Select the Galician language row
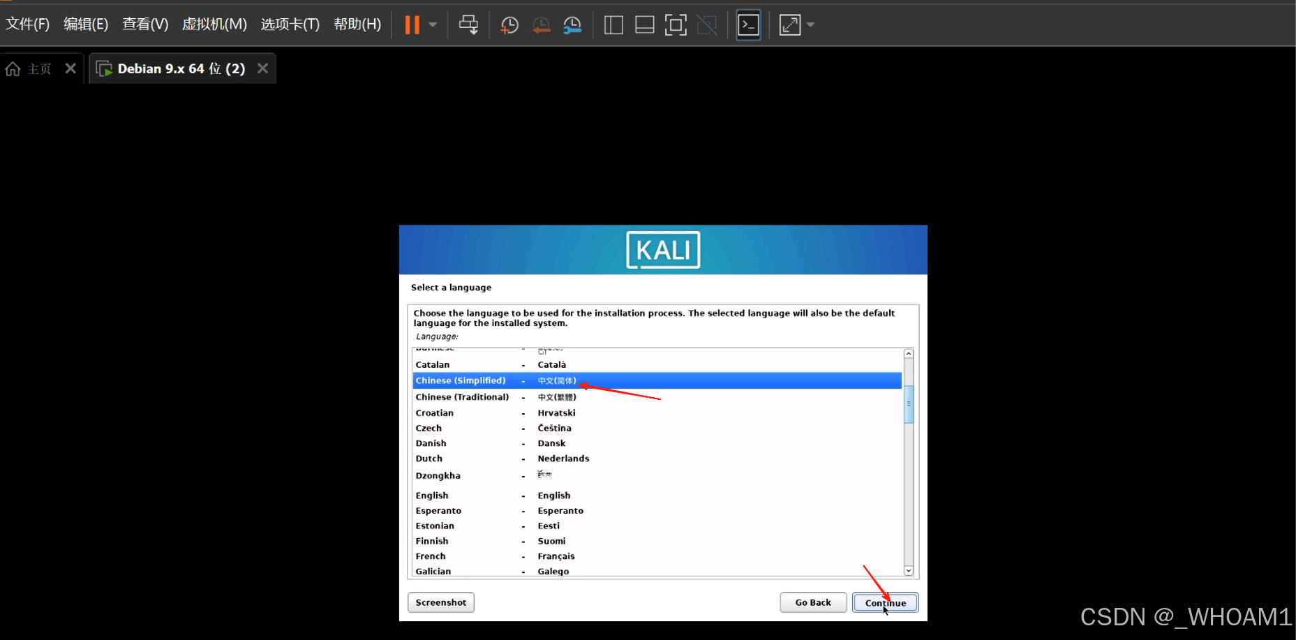Screen dimensions: 1296x640 point(657,571)
